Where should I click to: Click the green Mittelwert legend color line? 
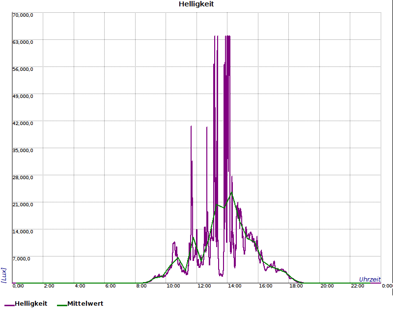[62, 305]
